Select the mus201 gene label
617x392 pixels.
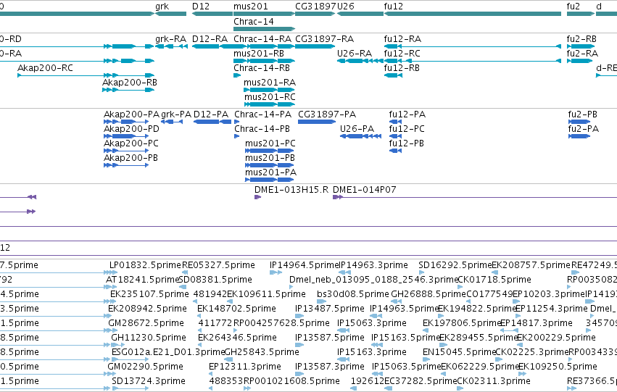(251, 7)
